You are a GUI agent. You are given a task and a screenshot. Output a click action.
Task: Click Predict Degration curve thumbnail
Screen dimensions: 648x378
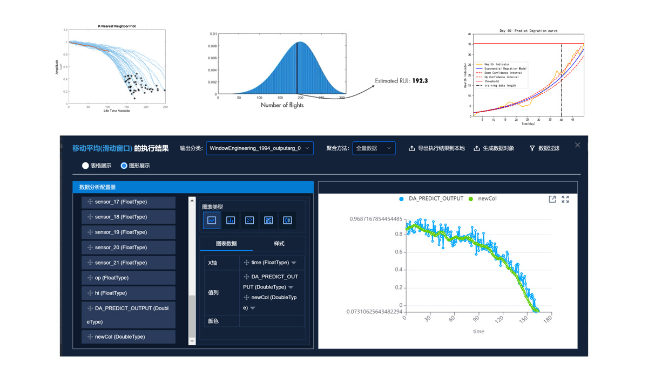(x=524, y=77)
